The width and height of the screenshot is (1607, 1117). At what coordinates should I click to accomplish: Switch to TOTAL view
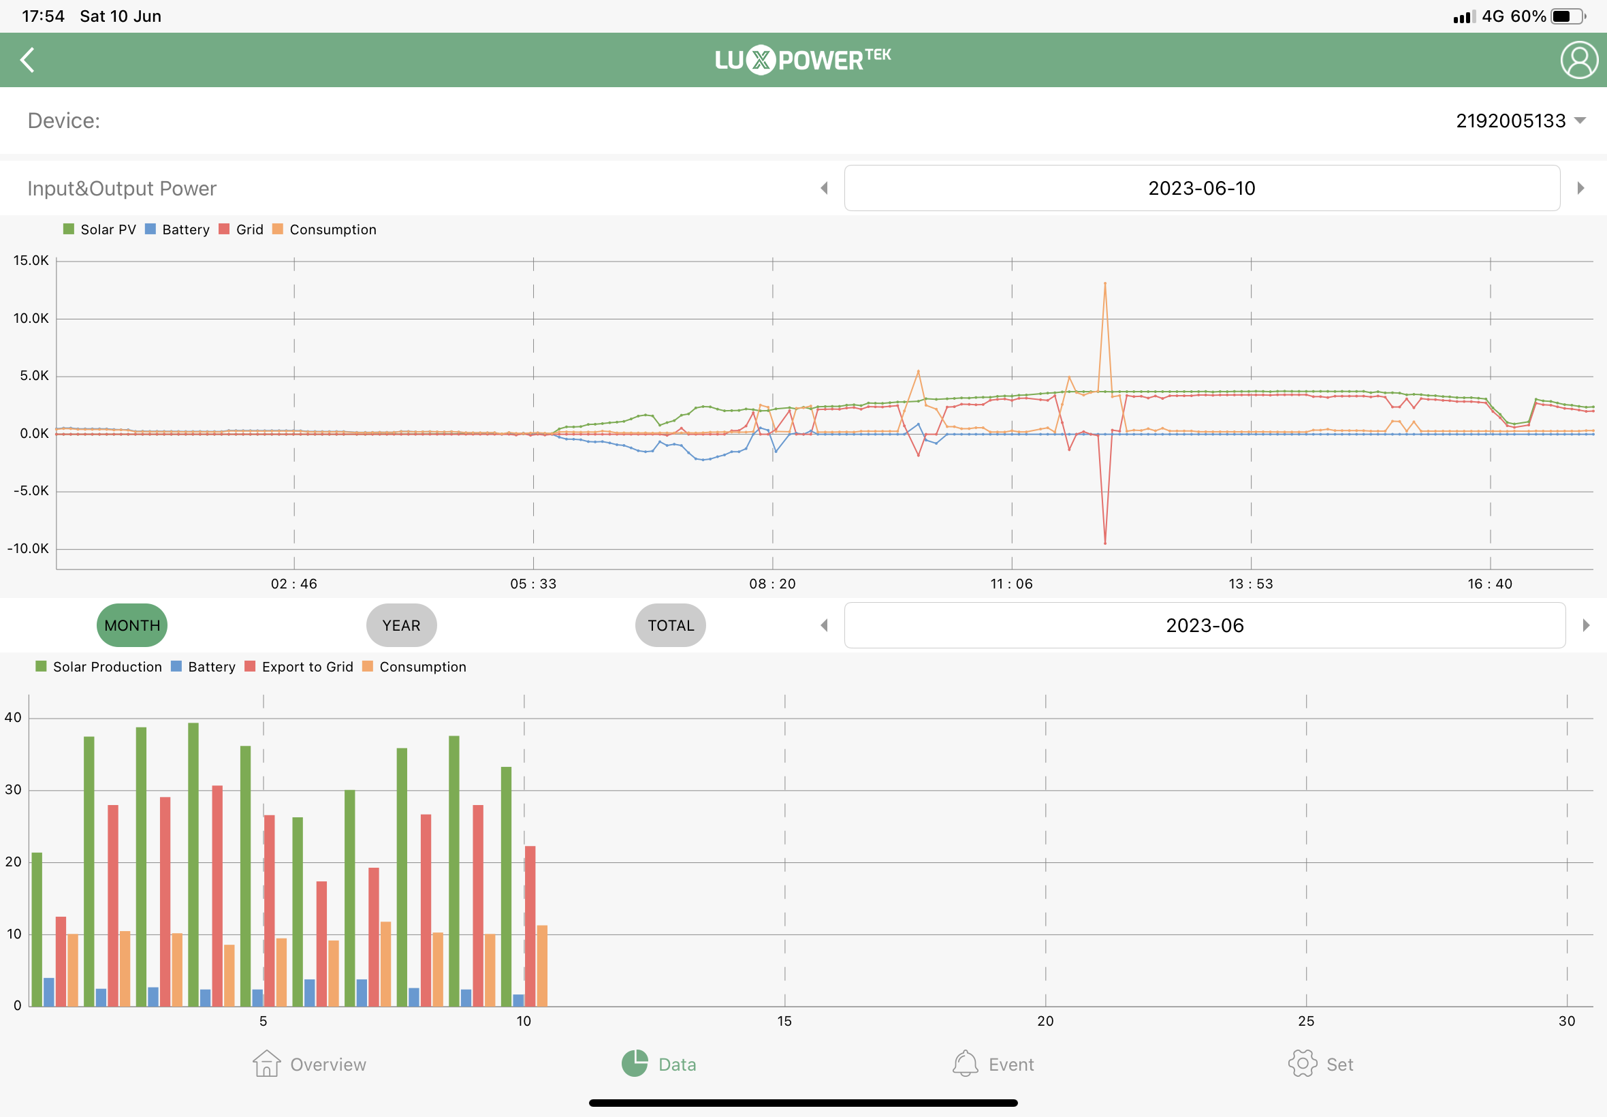click(670, 625)
